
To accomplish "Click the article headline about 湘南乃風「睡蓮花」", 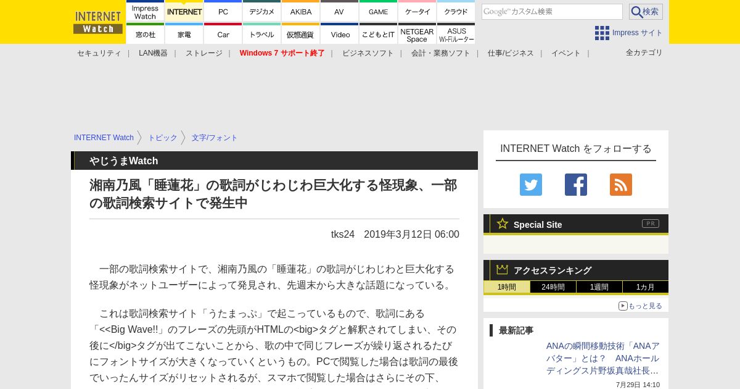I will pyautogui.click(x=273, y=194).
